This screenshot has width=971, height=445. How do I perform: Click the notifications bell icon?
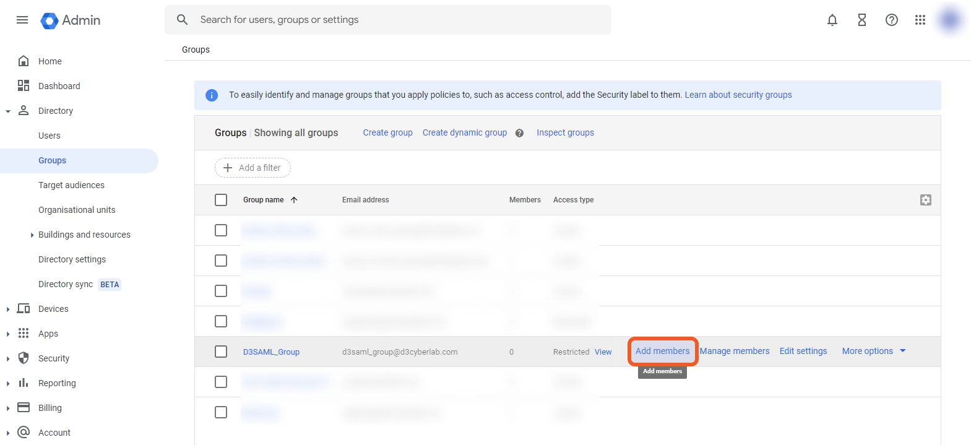click(832, 20)
